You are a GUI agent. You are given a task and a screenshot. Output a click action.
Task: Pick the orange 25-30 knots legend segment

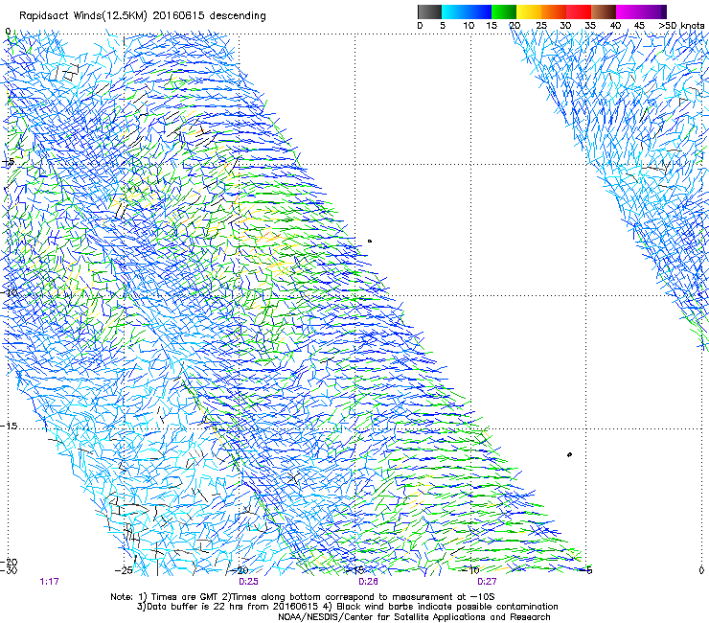tap(554, 12)
